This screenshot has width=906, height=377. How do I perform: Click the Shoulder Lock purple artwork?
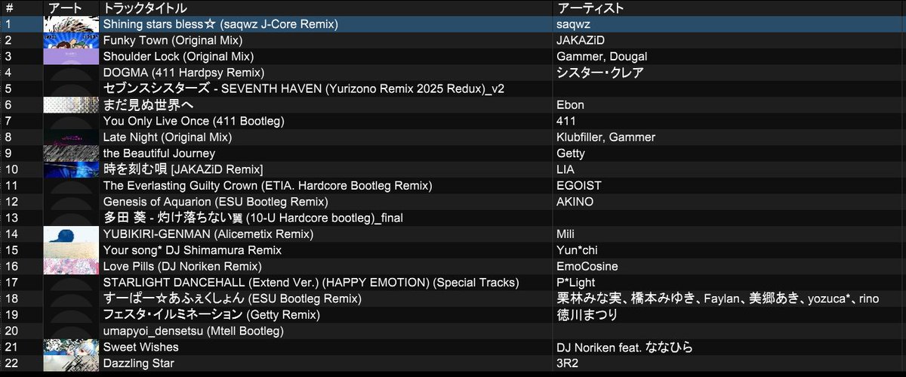(x=71, y=56)
